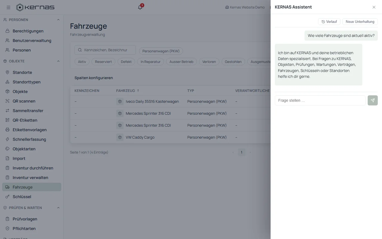This screenshot has height=239, width=382.
Task: Click the Standorte pin icon
Action: 7,72
